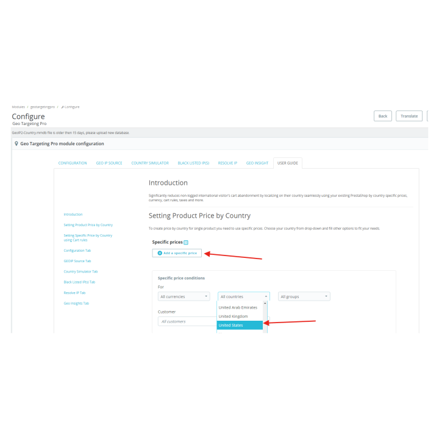Select the User Guide tab

(x=288, y=163)
